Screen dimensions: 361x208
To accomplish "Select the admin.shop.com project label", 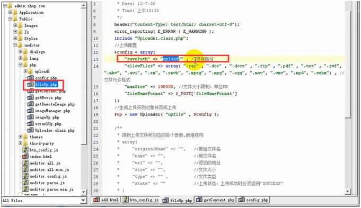I will [30, 6].
